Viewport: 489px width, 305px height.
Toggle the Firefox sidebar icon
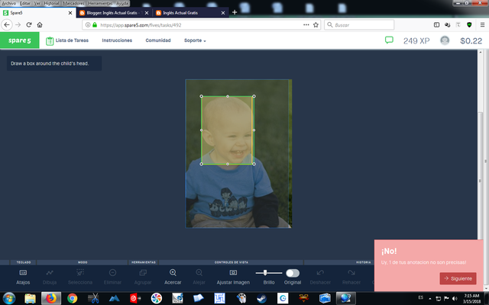pyautogui.click(x=436, y=25)
